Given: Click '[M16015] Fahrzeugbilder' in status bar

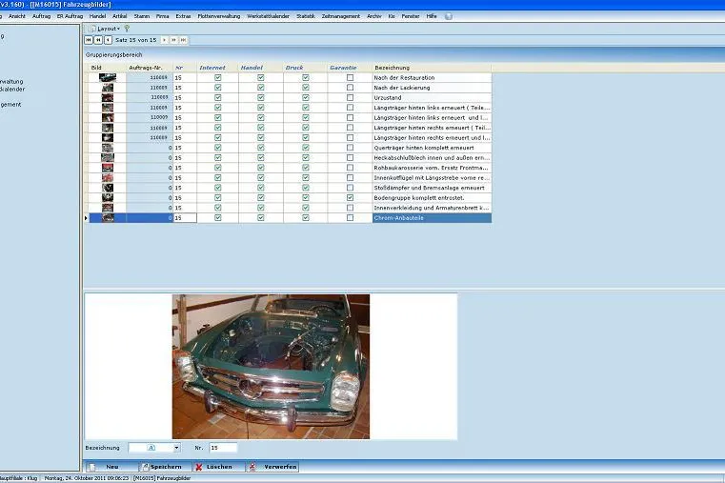Looking at the screenshot, I should [162, 478].
